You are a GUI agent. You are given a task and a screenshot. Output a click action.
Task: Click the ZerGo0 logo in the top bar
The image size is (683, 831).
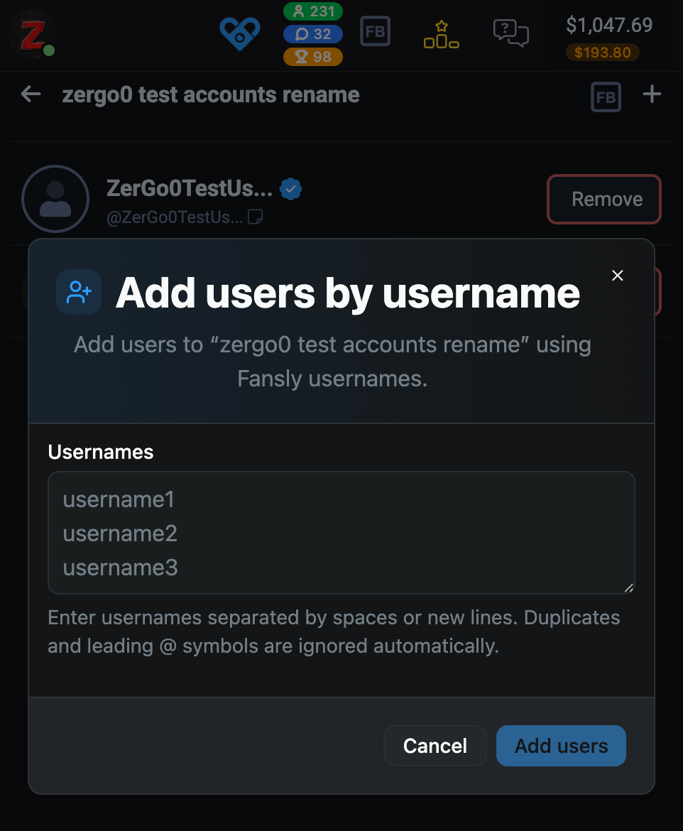(x=33, y=33)
